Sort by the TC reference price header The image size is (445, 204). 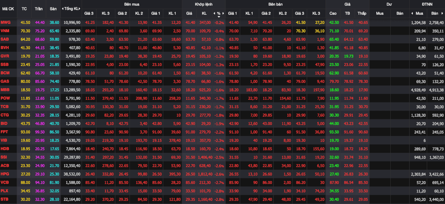click(24, 9)
